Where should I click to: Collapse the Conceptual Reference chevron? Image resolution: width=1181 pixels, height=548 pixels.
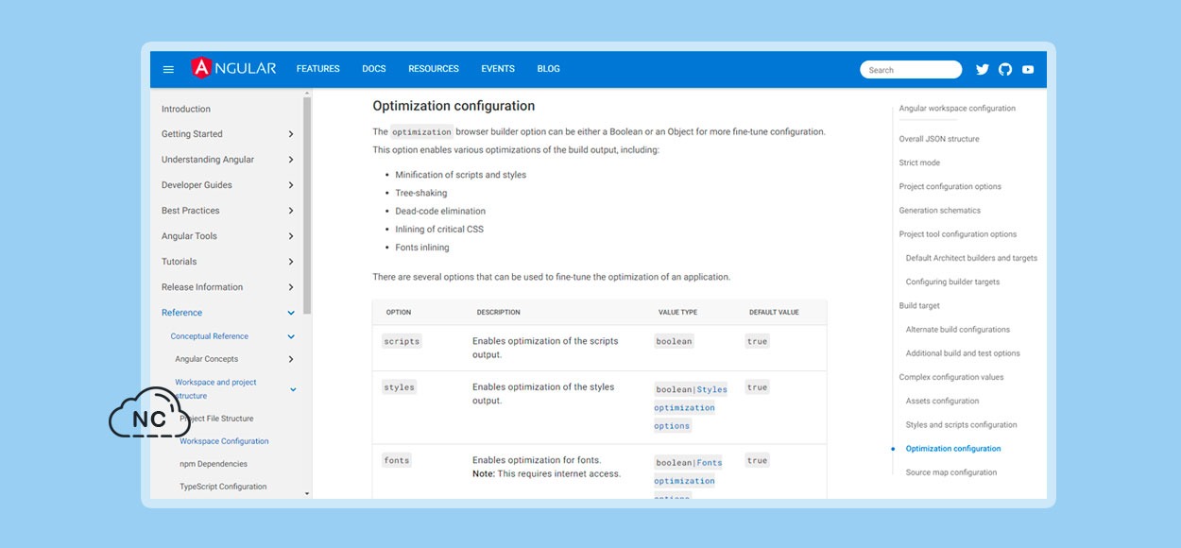pos(291,336)
